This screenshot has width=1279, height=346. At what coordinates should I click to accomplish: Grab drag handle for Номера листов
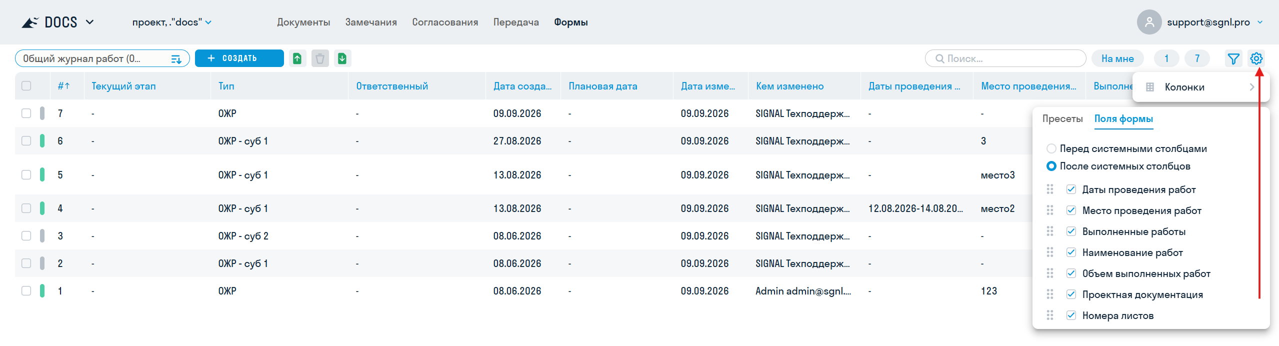pos(1050,315)
